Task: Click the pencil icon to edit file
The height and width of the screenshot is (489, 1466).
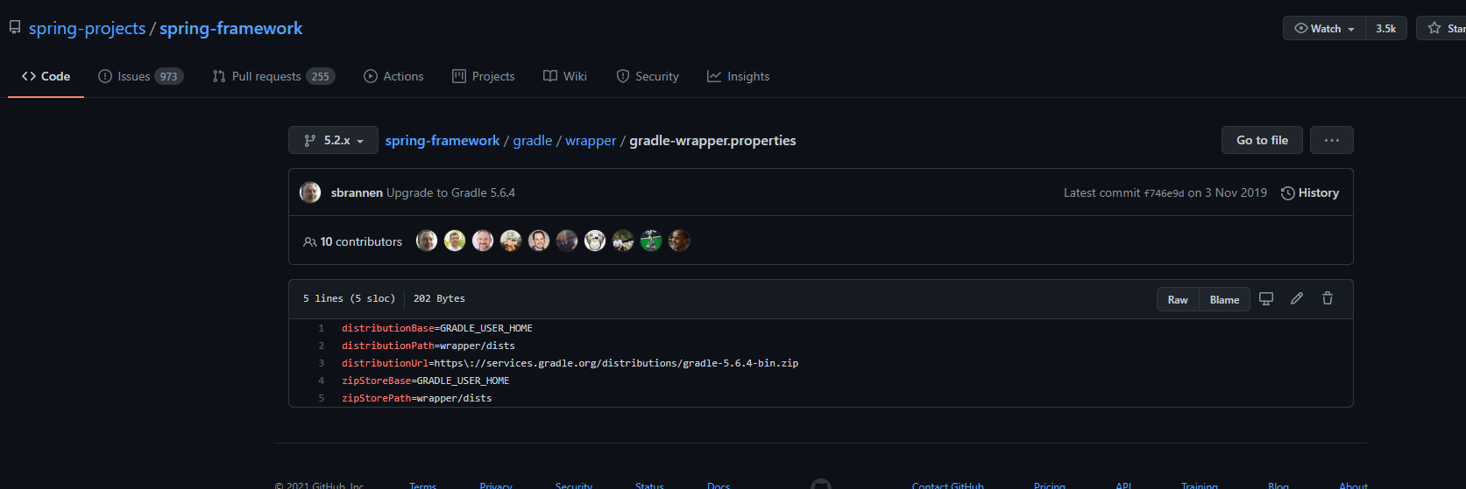Action: coord(1297,299)
